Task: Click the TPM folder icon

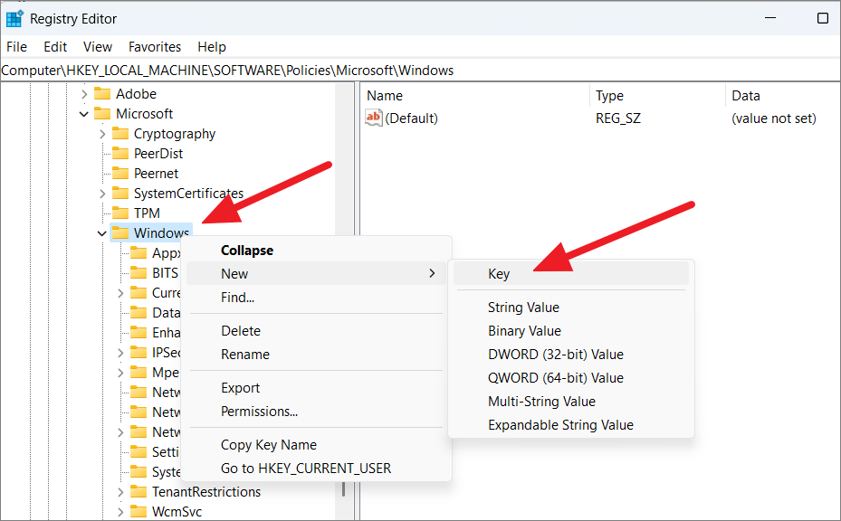Action: [120, 213]
